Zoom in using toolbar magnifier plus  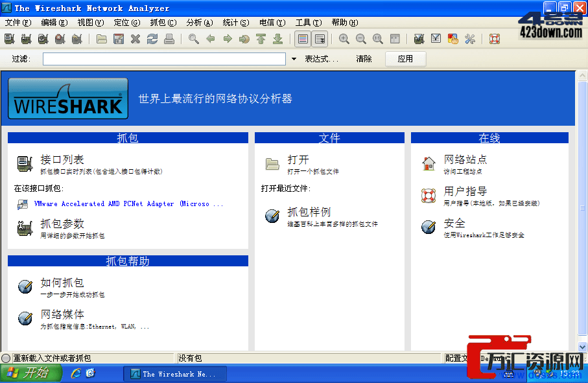coord(344,39)
